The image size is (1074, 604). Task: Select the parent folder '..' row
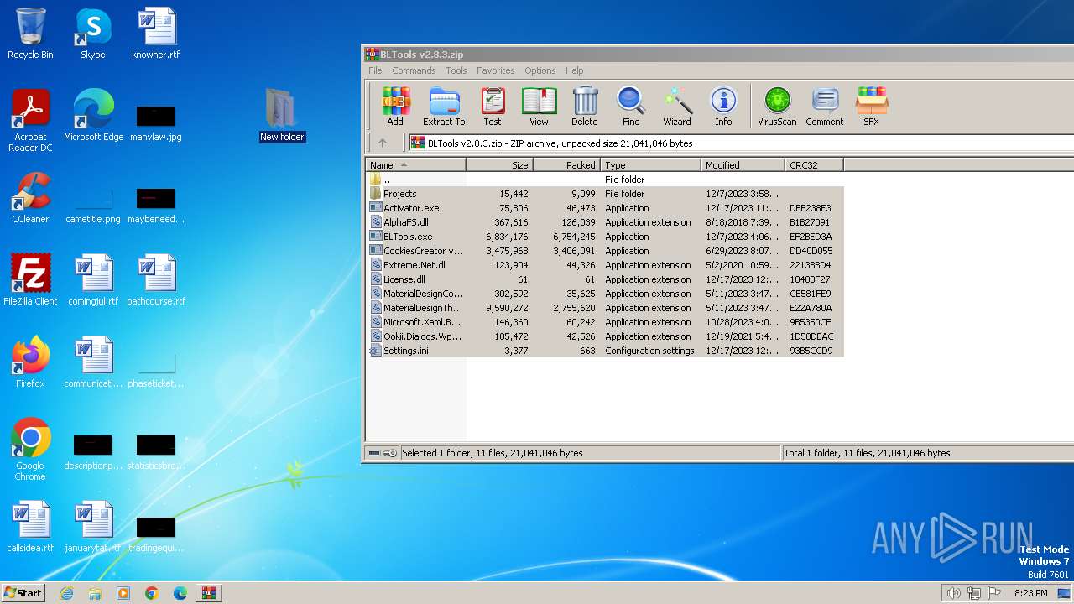605,180
